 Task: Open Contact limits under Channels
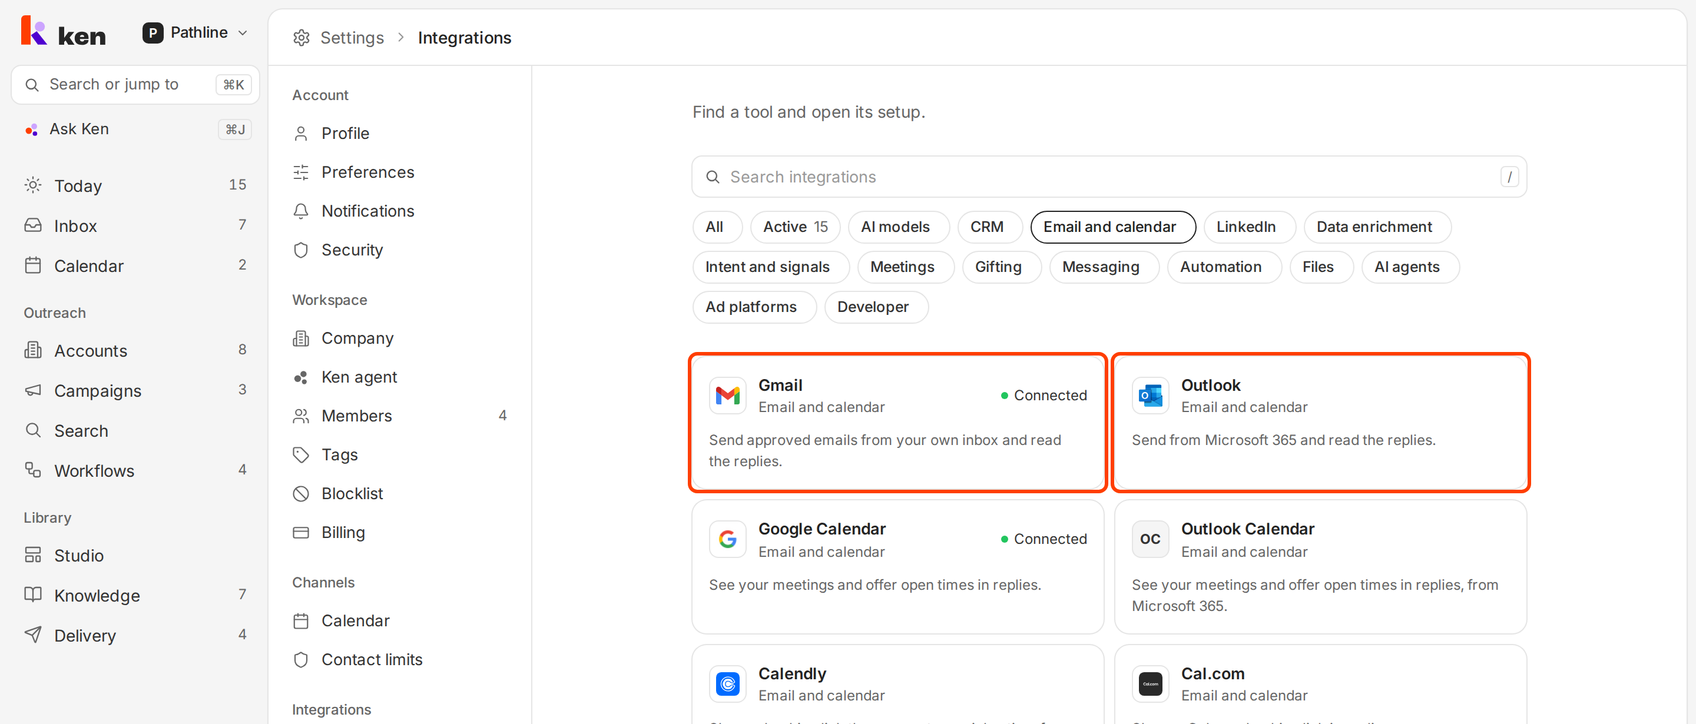pyautogui.click(x=400, y=659)
